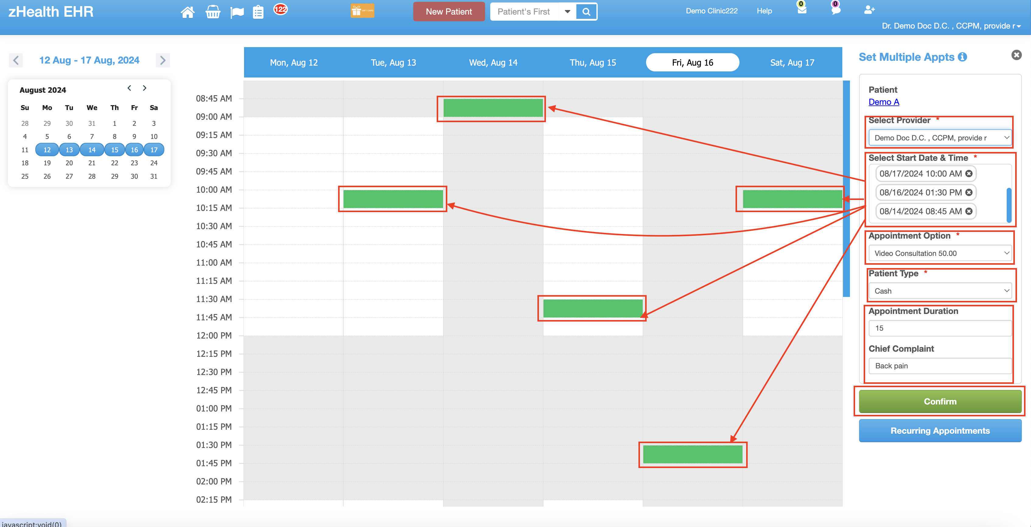Switch to Mon, Aug 12 tab
Image resolution: width=1031 pixels, height=527 pixels.
pyautogui.click(x=294, y=62)
